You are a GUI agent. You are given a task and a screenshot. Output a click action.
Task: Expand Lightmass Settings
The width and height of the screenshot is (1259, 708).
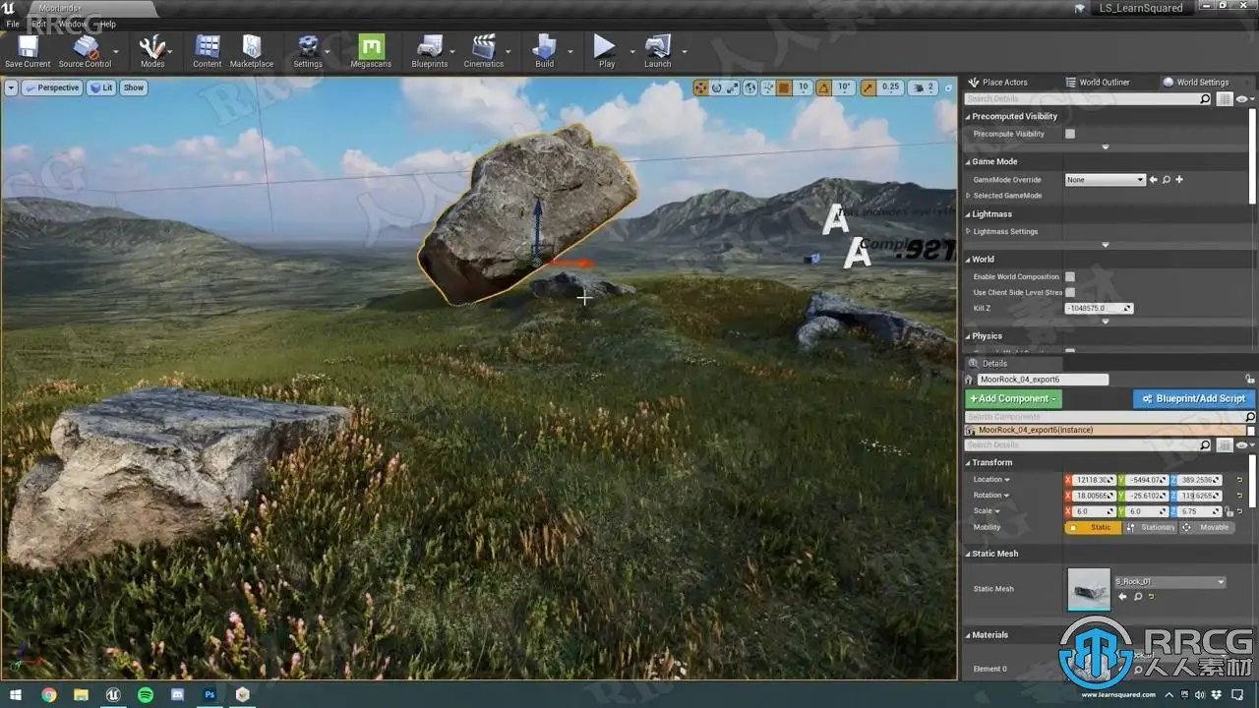click(969, 232)
